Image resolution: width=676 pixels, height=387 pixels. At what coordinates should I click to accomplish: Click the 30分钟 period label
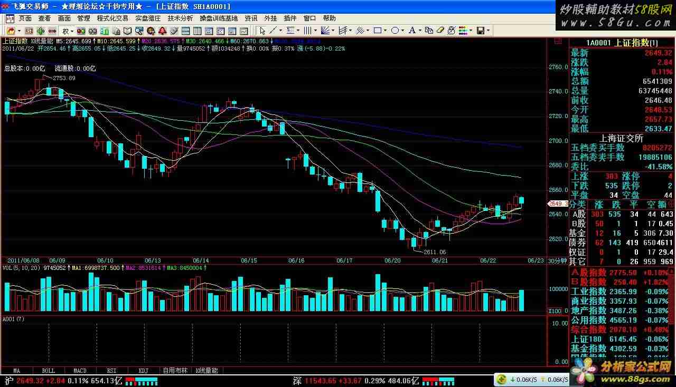pos(557,260)
